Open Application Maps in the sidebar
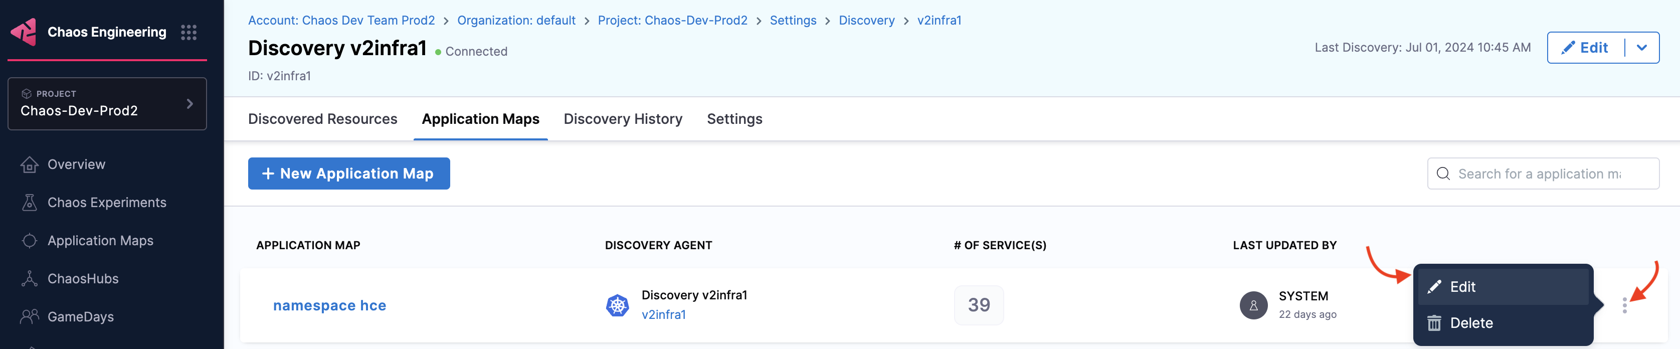Viewport: 1680px width, 349px height. [100, 241]
